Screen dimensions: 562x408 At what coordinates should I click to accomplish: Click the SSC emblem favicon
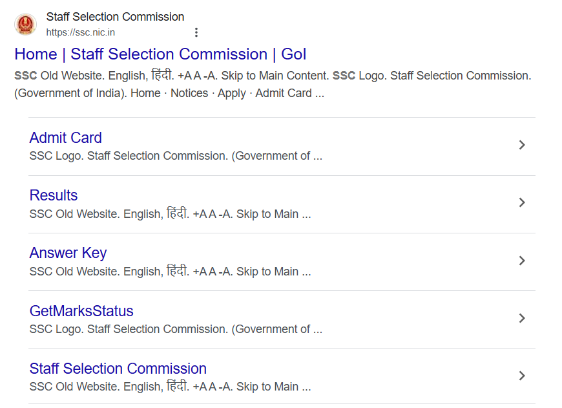[26, 25]
